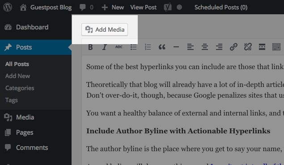The height and width of the screenshot is (165, 284).
Task: Click View Post in admin bar
Action: [x=143, y=8]
